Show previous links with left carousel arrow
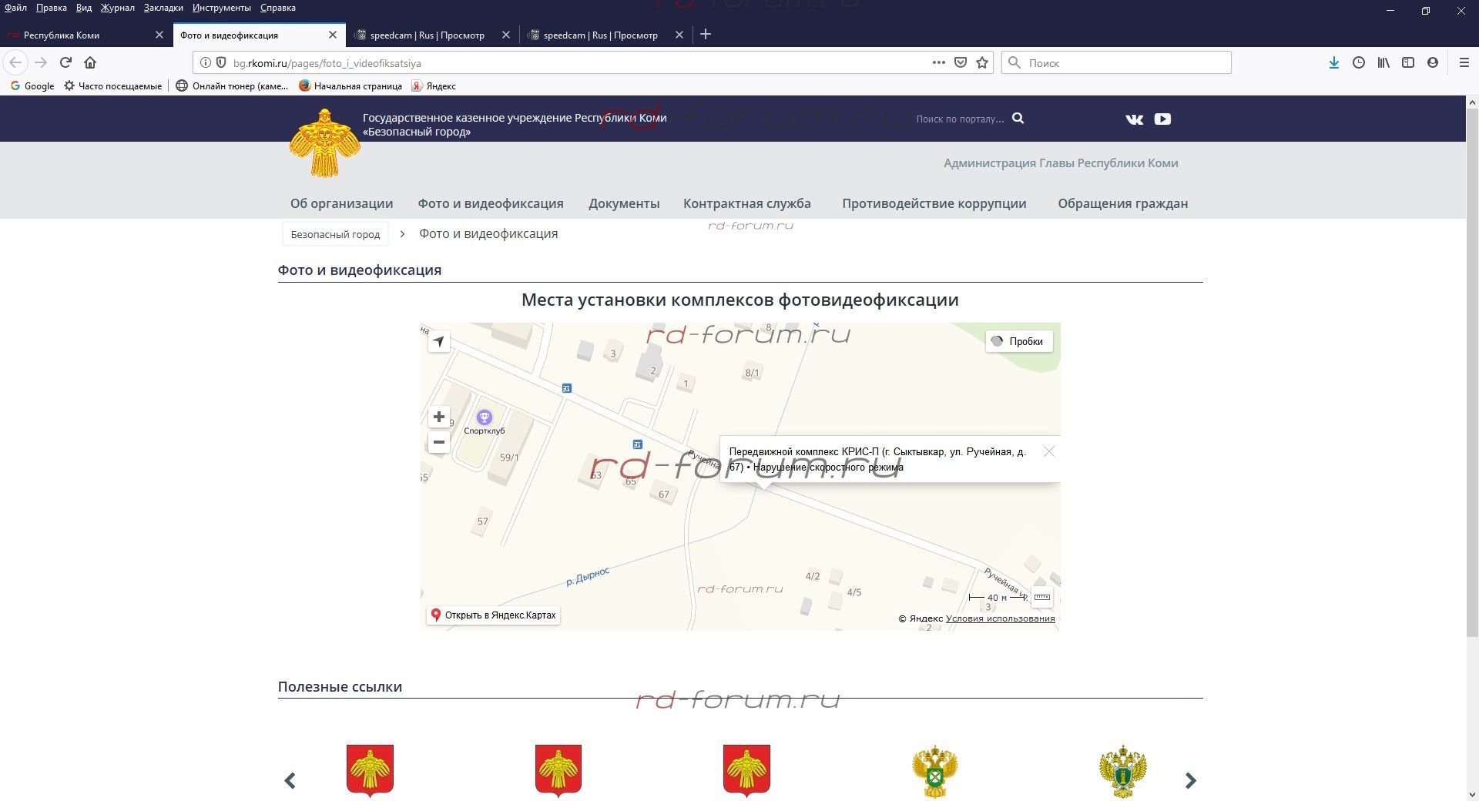 290,780
